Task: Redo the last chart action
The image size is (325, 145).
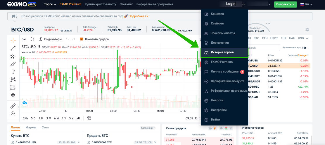Action: 74,39
